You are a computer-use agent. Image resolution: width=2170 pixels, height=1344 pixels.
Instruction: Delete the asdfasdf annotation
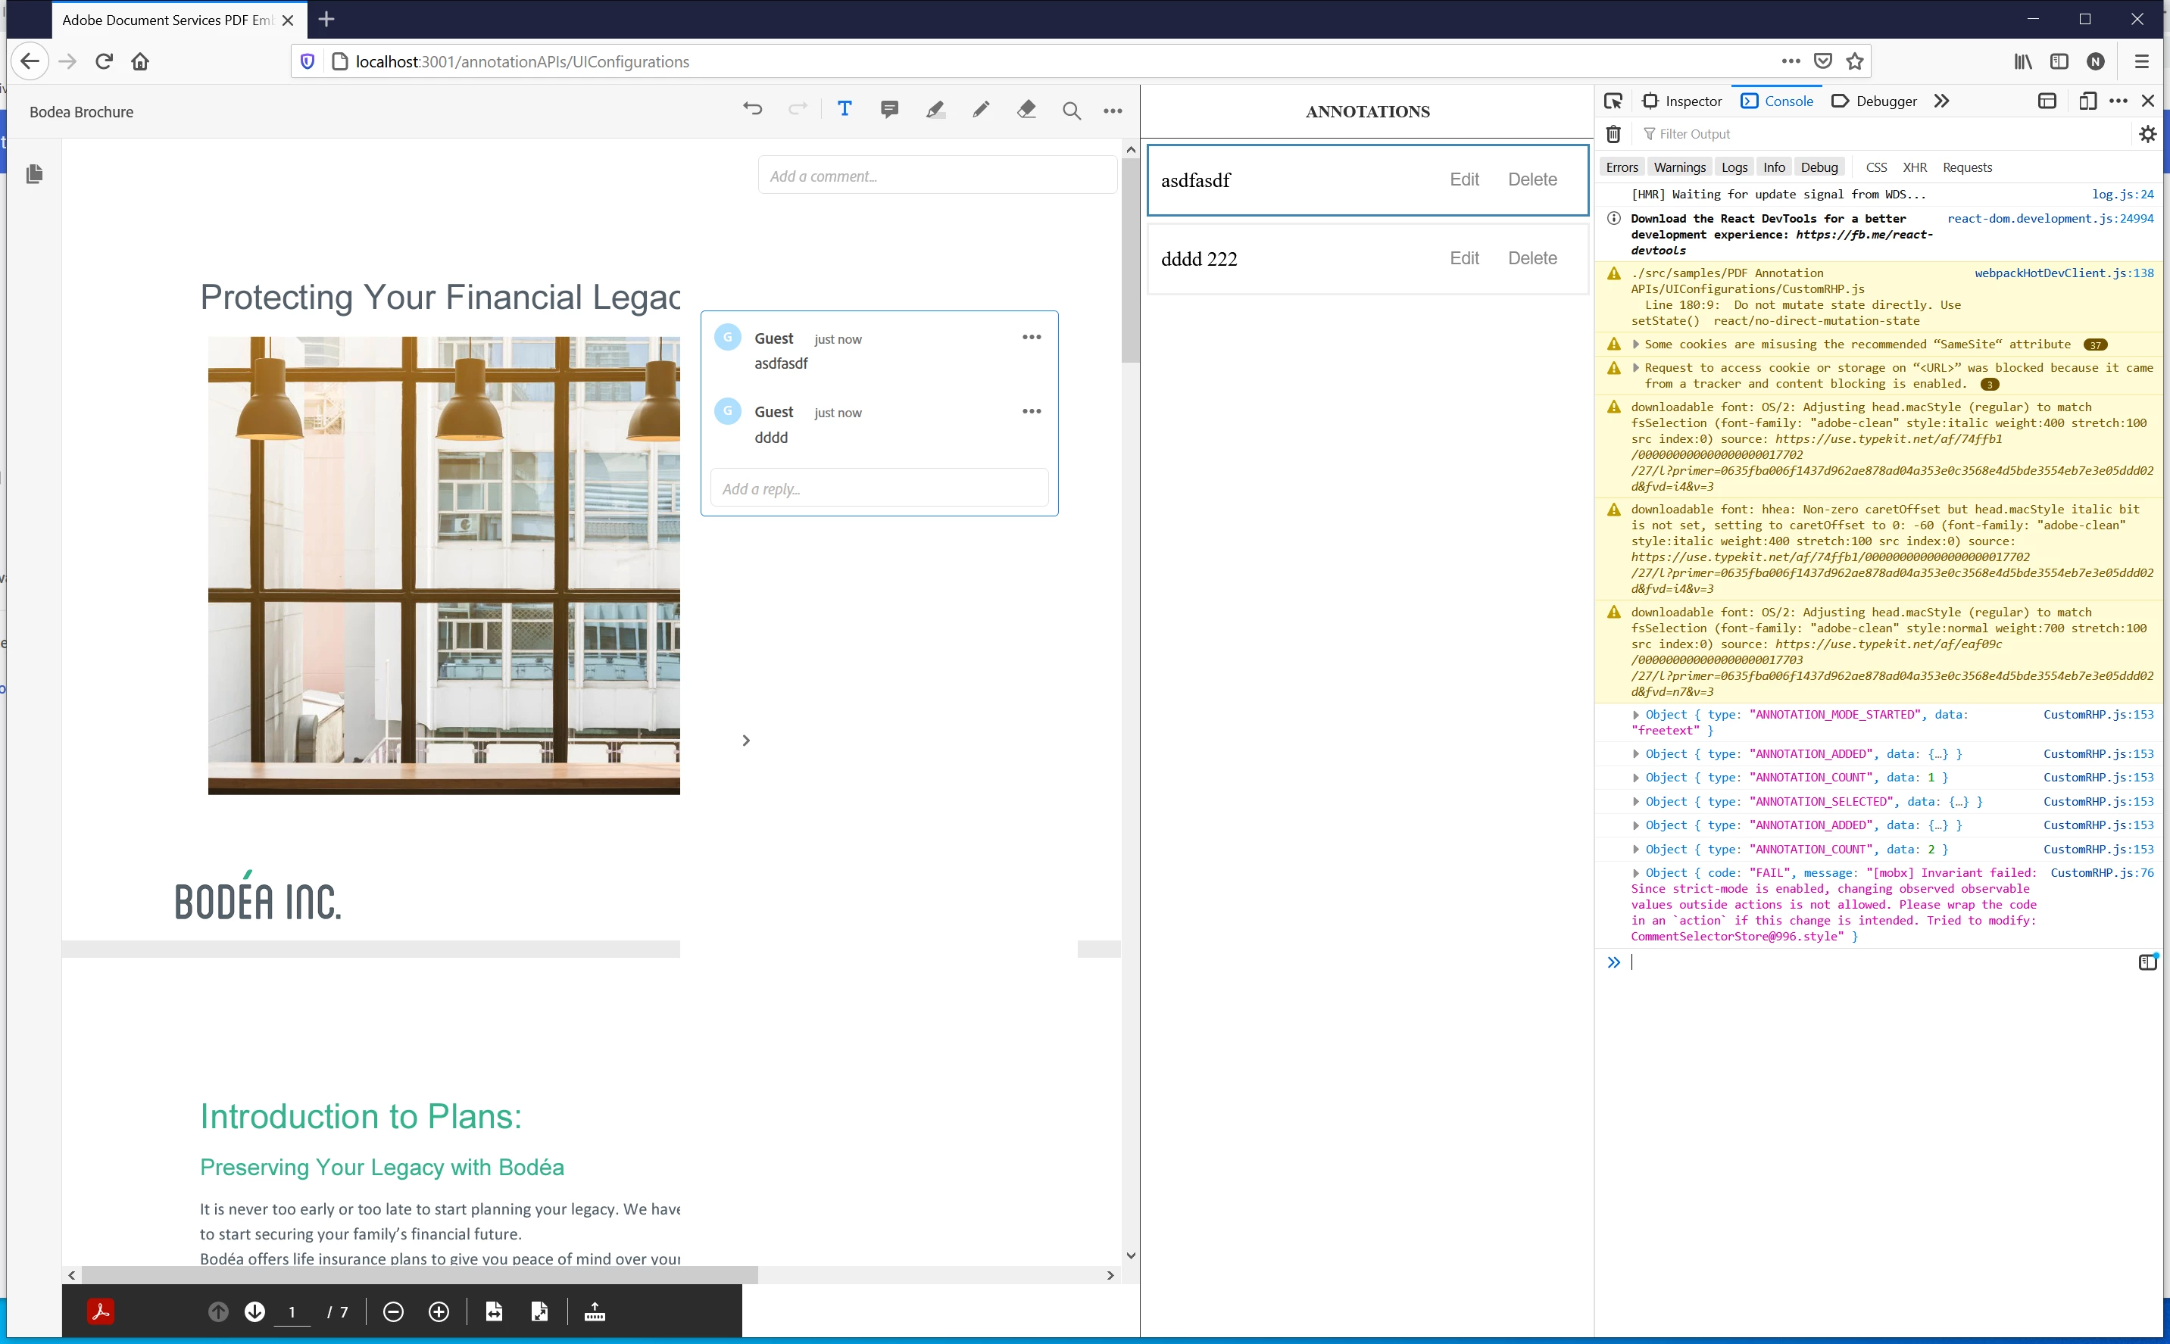pos(1531,179)
